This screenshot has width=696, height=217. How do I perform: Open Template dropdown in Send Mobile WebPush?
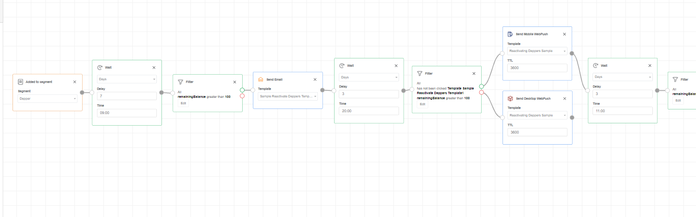(x=537, y=51)
